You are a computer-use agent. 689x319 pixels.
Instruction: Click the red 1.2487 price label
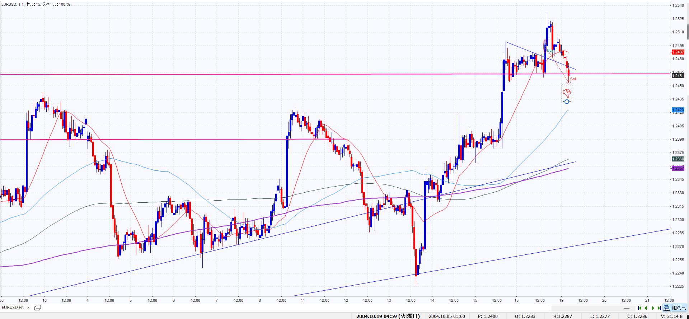coord(678,52)
